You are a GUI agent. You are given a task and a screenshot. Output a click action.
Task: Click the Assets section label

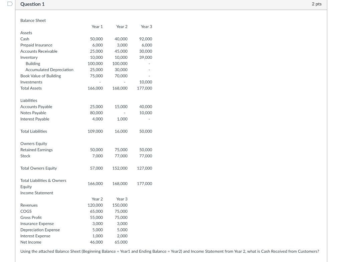[26, 33]
